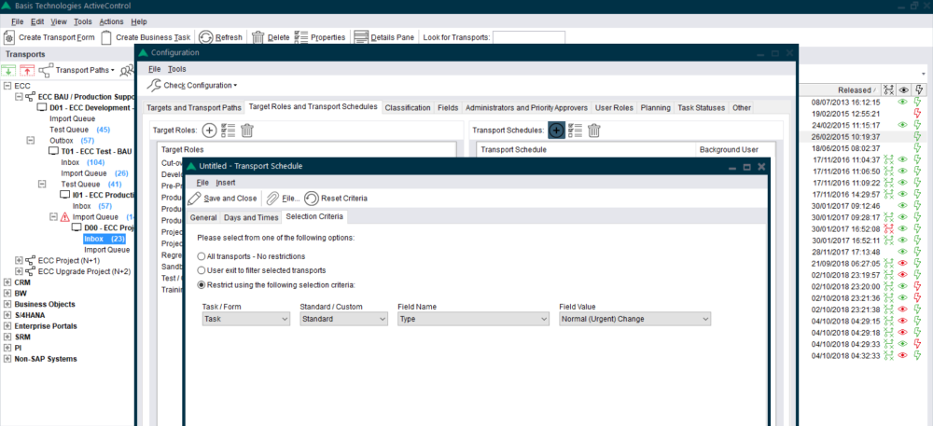Screen dimensions: 933x426
Task: Select User exit to filter selected transports
Action: [x=202, y=270]
